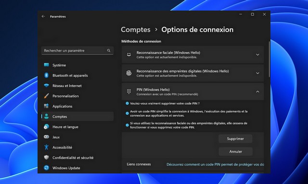Click the Personnalisation paintbrush icon
Screen dimensions: 308x184
coord(46,96)
